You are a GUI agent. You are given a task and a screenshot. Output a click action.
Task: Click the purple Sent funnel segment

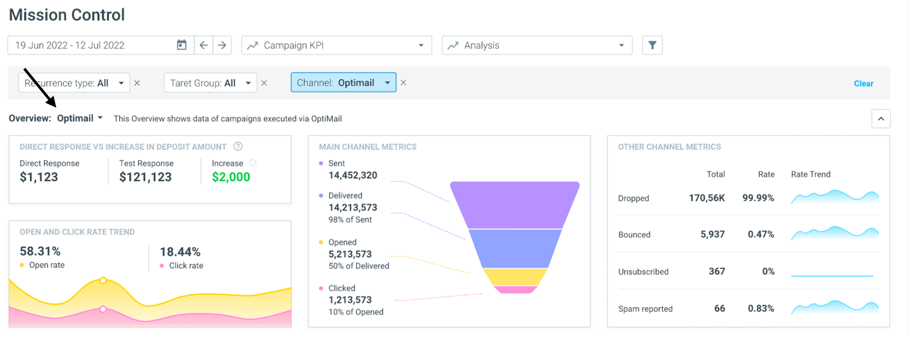(x=515, y=205)
